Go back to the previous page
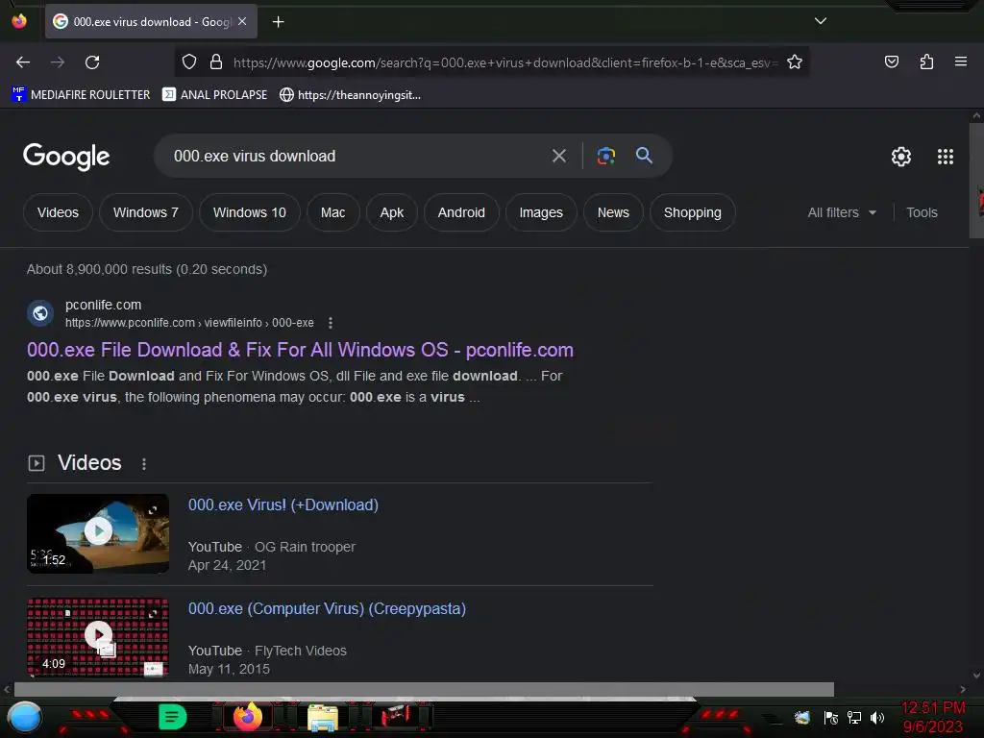The height and width of the screenshot is (738, 984). (x=23, y=62)
